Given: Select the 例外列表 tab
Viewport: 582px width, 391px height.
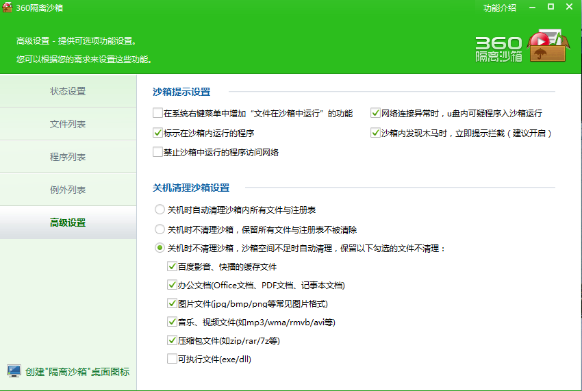Looking at the screenshot, I should (68, 190).
